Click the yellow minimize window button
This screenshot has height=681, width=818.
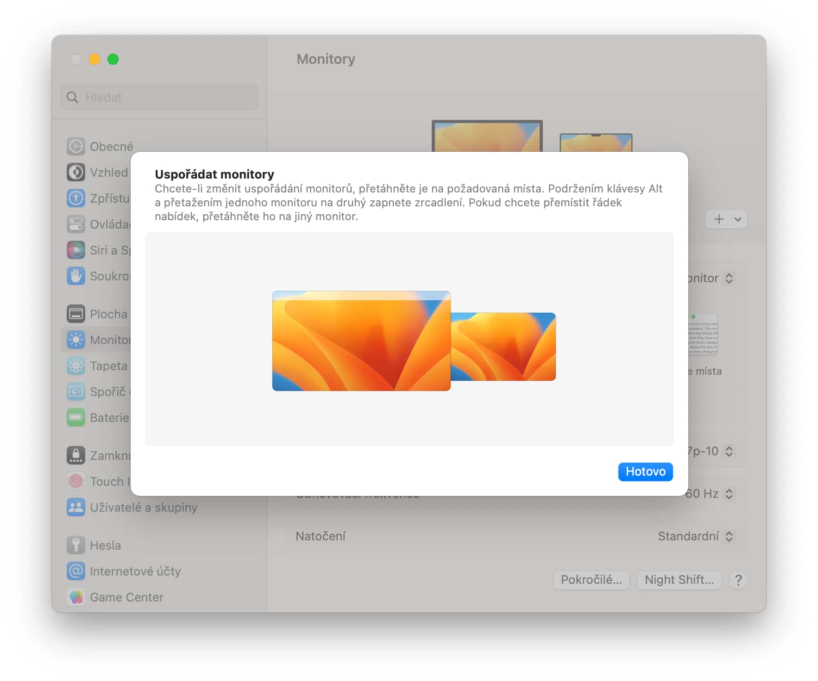(94, 59)
